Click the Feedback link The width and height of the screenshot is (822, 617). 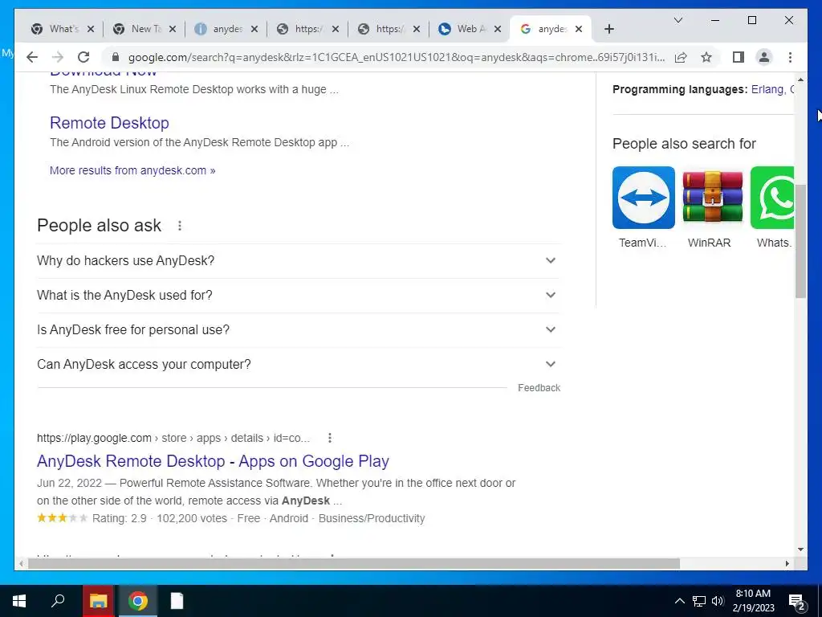click(x=539, y=388)
